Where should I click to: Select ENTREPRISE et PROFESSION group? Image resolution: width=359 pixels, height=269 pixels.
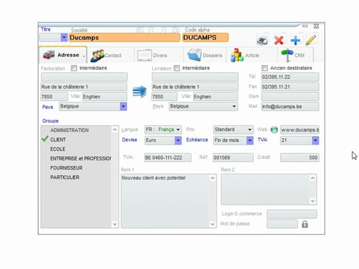click(81, 158)
